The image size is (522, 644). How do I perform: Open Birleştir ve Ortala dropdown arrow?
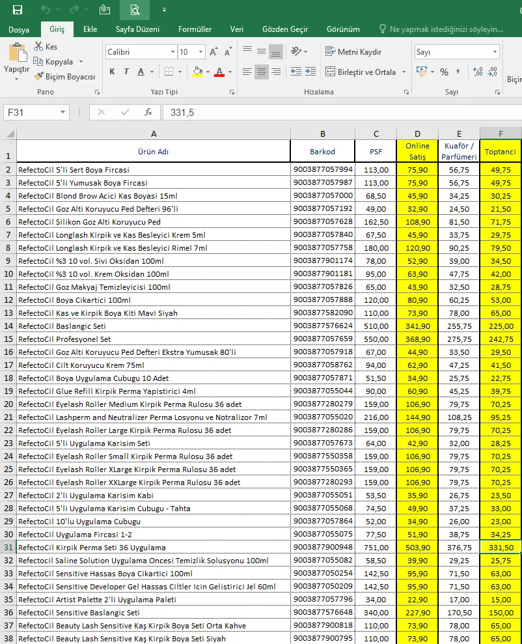click(404, 72)
